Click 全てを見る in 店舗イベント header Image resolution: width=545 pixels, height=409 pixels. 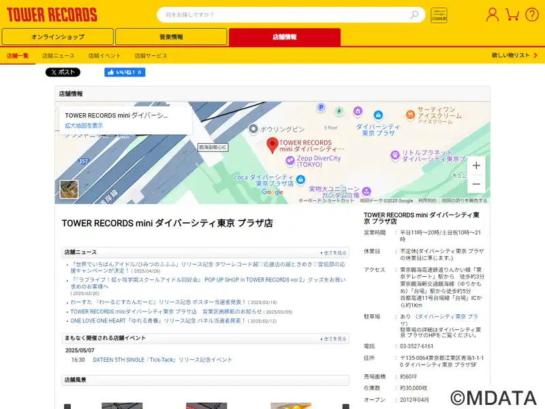333,339
